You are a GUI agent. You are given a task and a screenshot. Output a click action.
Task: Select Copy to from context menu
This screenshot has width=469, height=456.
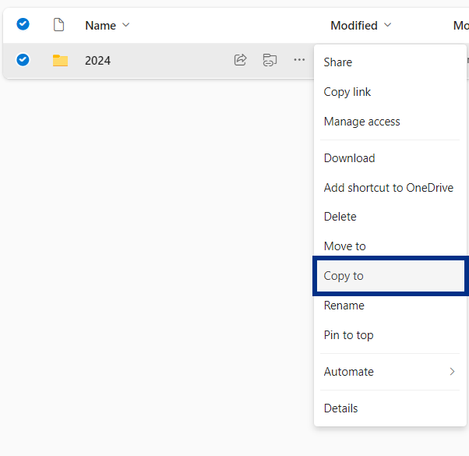click(x=344, y=276)
